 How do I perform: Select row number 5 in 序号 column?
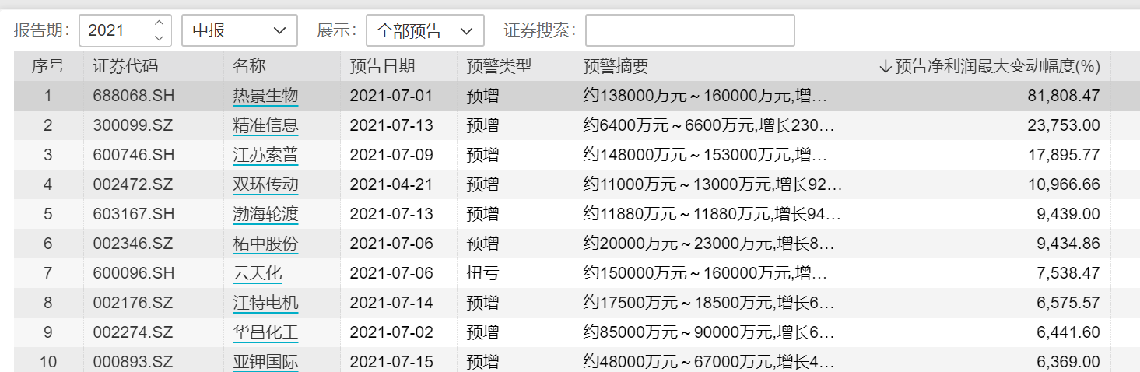pyautogui.click(x=48, y=214)
